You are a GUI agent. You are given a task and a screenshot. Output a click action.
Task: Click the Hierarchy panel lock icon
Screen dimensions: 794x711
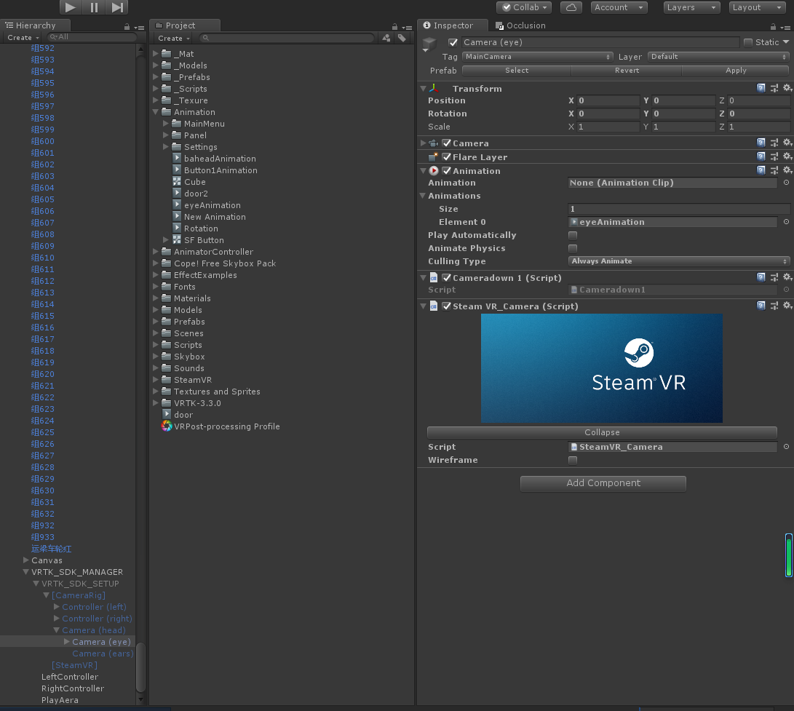pyautogui.click(x=127, y=27)
